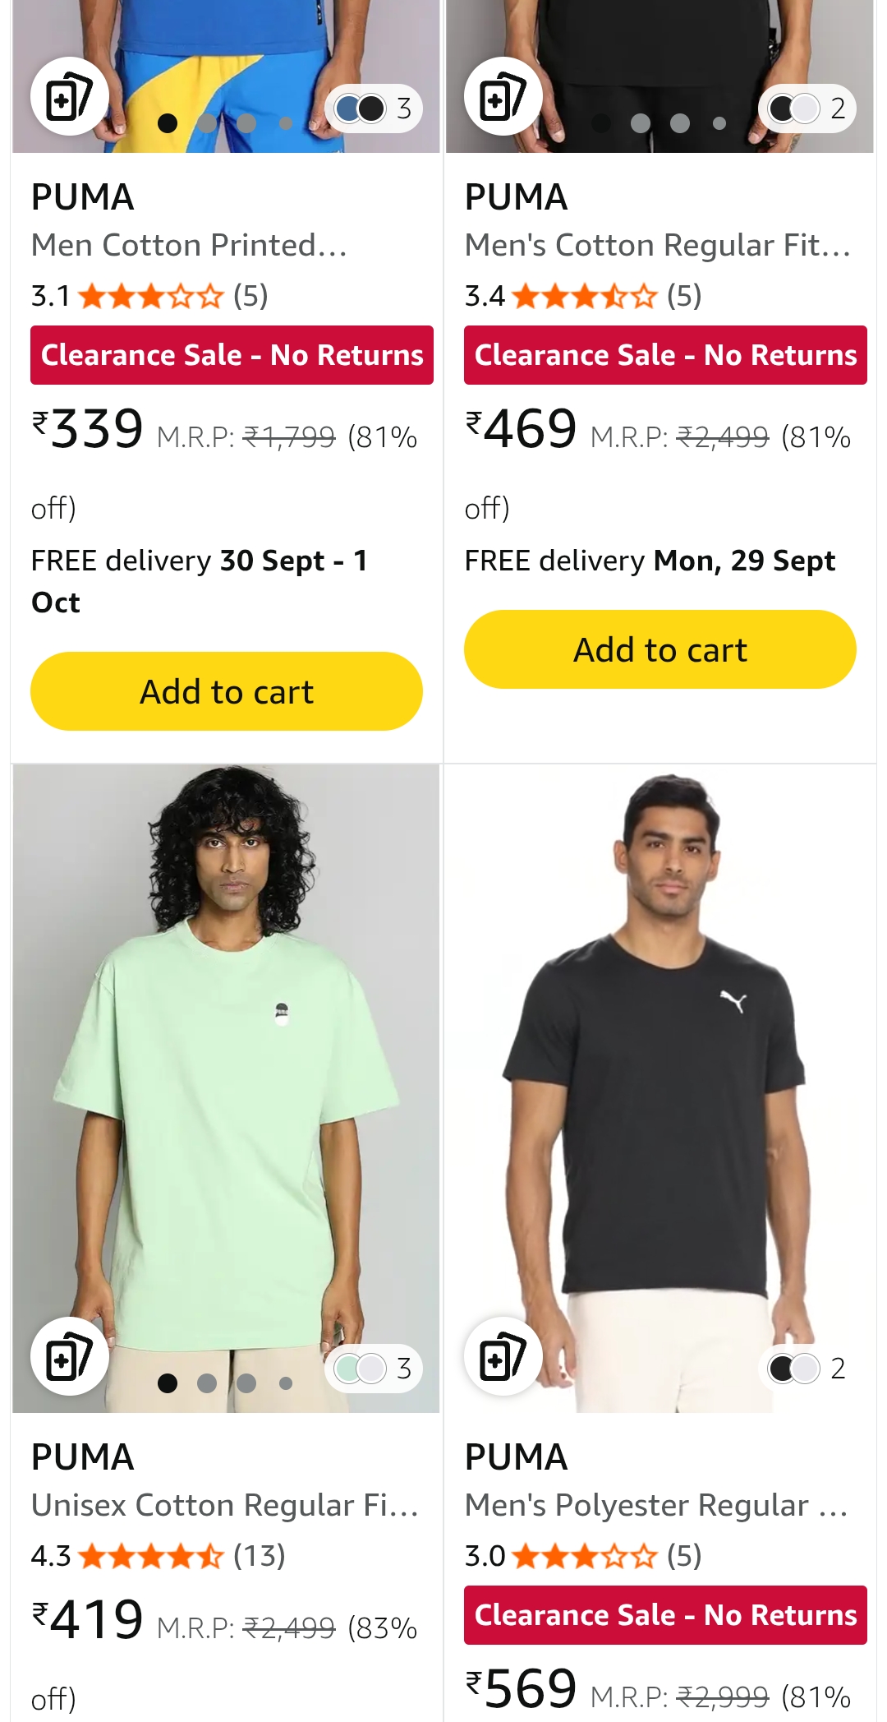Open 2 color options for ₹469 PUMA item

[x=808, y=108]
